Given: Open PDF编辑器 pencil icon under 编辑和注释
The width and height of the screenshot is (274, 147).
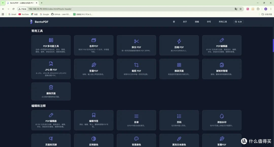Looking at the screenshot, I should [x=51, y=115].
